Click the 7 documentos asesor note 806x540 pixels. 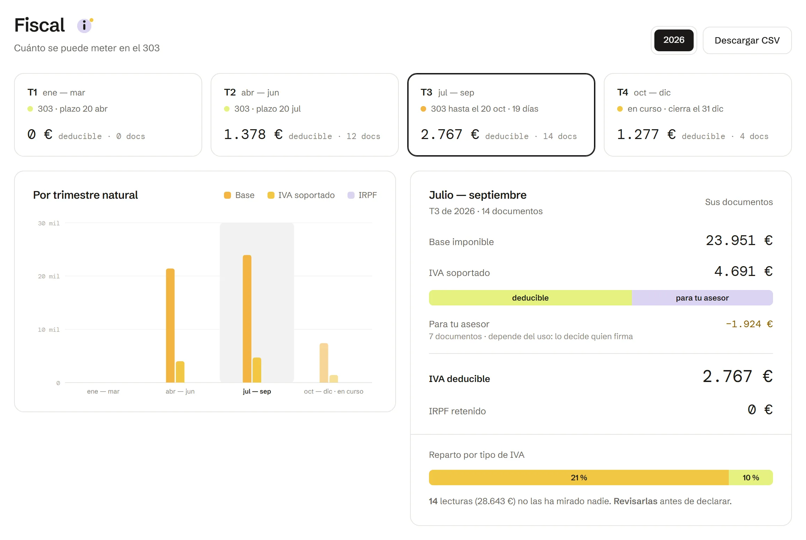click(531, 336)
